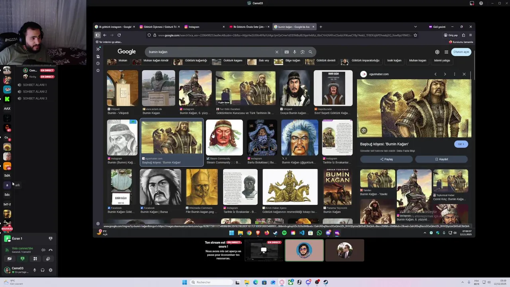
Task: Open Google quick settings gear
Action: point(437,52)
